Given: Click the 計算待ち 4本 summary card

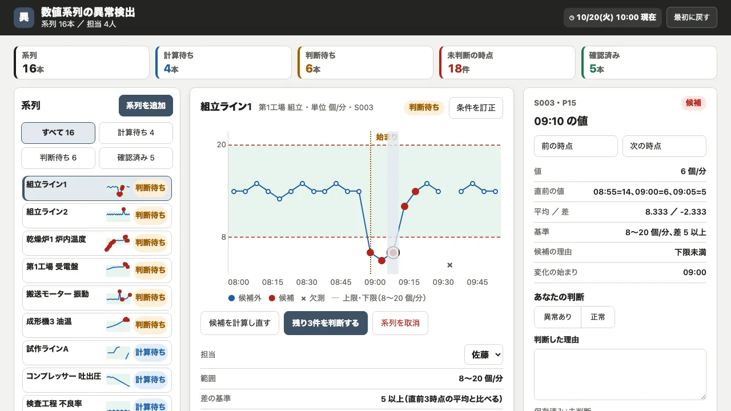Looking at the screenshot, I should tap(223, 62).
